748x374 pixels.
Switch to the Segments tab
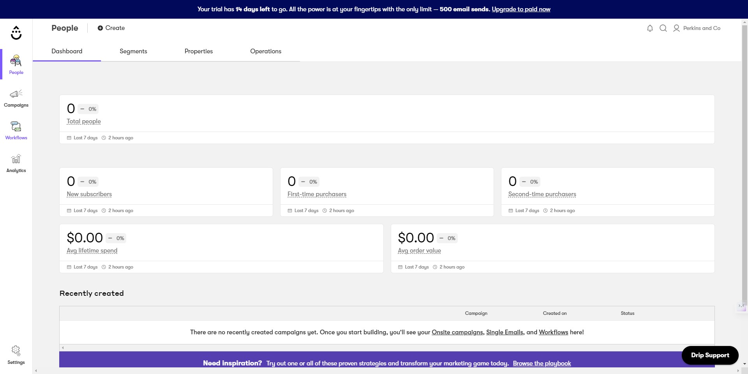click(x=133, y=51)
